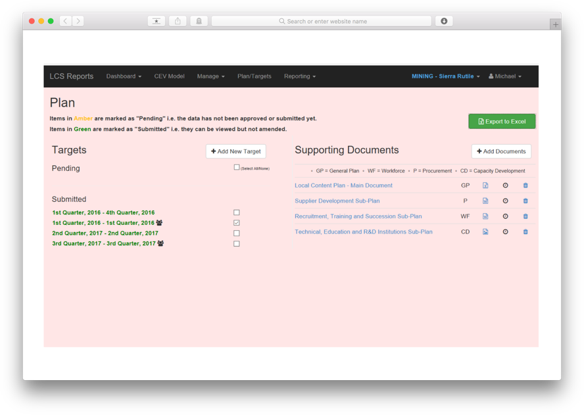Expand the Dashboard dropdown menu

point(124,76)
